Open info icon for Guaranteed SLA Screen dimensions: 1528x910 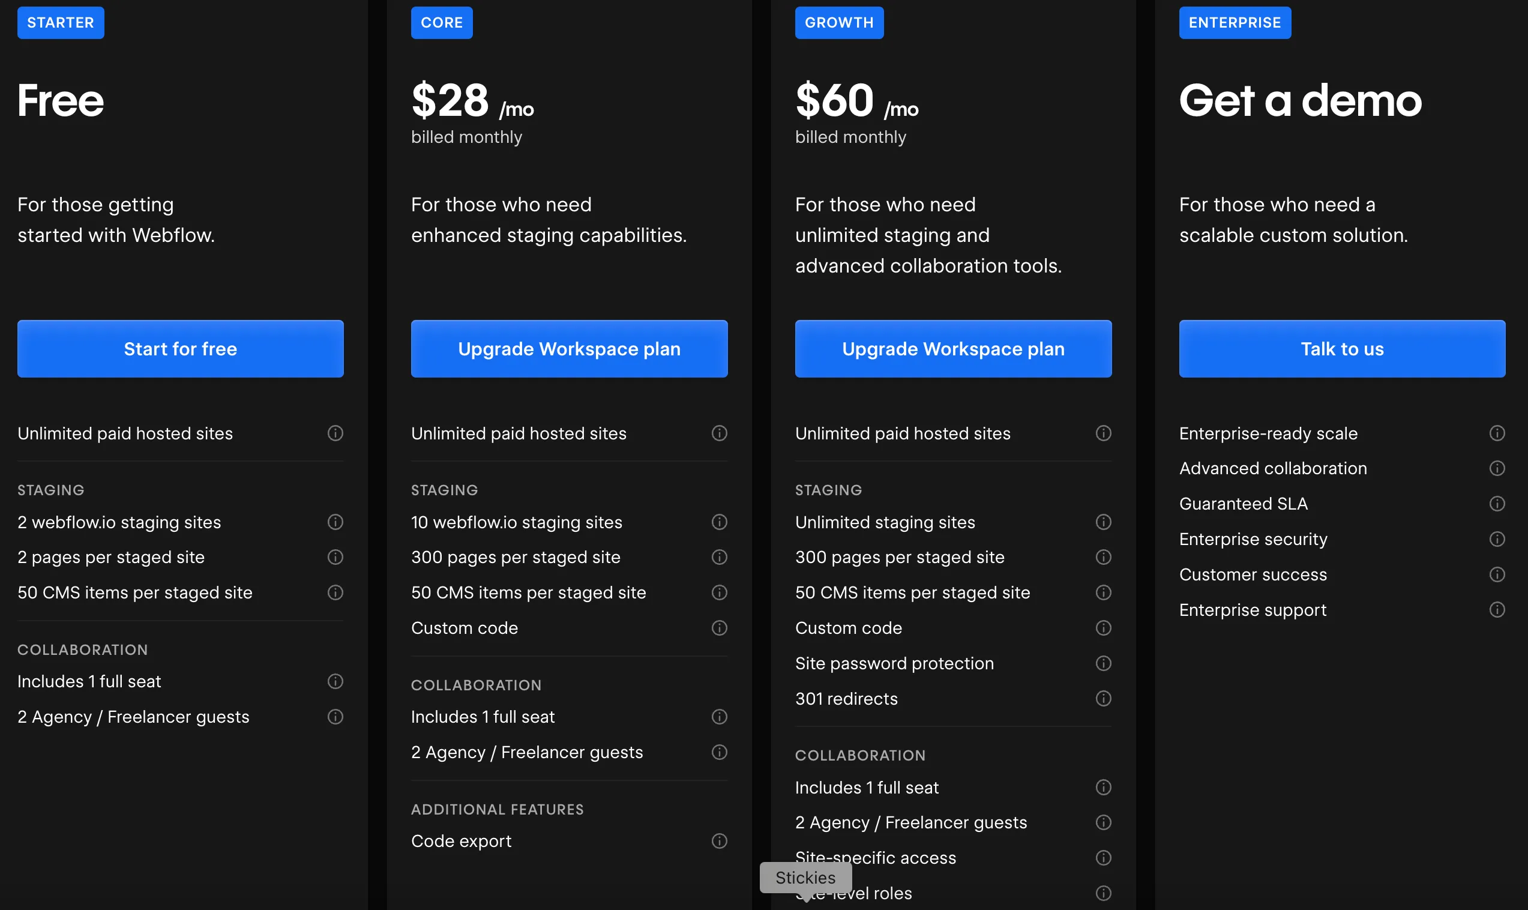(1497, 504)
